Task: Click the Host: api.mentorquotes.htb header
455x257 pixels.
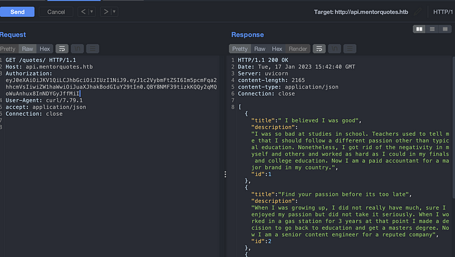Action: pyautogui.click(x=49, y=67)
